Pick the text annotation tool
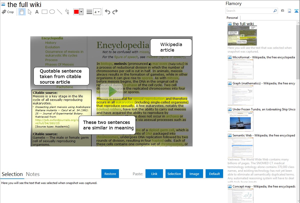 pos(37,12)
